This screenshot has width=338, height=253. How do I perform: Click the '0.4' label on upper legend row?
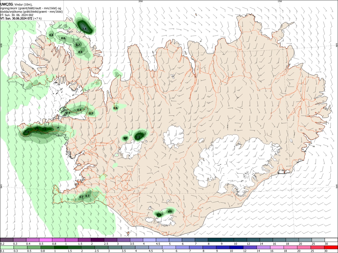pyautogui.click(x=28, y=244)
